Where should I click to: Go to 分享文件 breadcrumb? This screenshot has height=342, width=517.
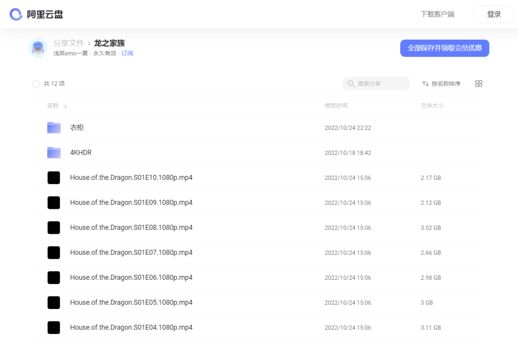[68, 43]
